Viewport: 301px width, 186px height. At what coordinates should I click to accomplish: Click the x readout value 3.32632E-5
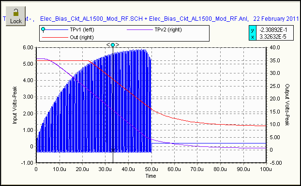point(273,37)
